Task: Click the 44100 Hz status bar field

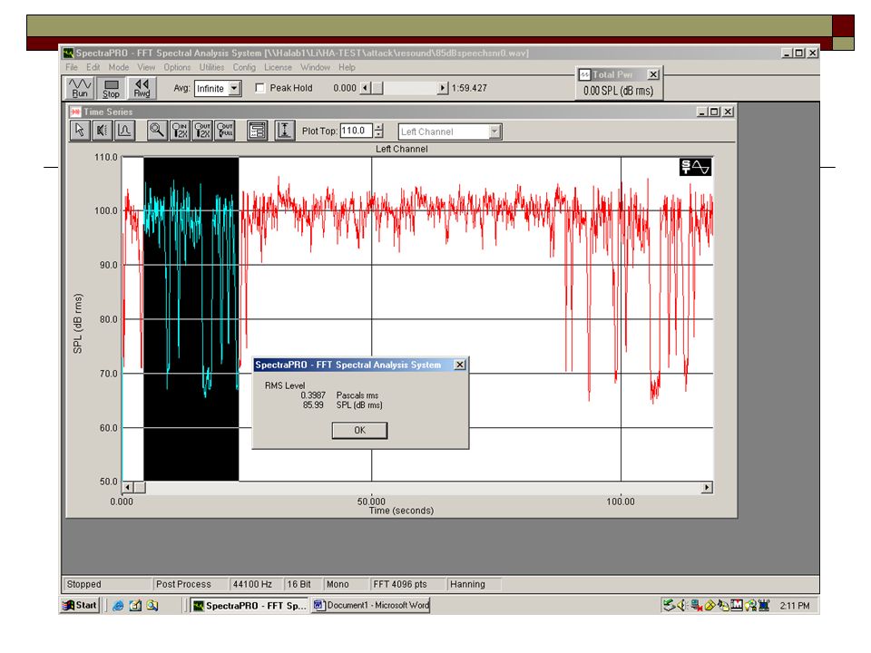Action: pos(255,584)
